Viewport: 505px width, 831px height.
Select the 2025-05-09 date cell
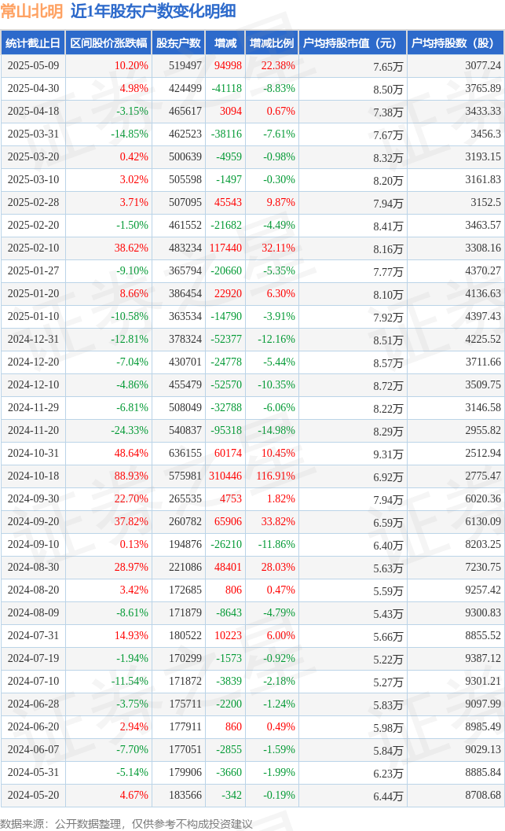coord(33,66)
